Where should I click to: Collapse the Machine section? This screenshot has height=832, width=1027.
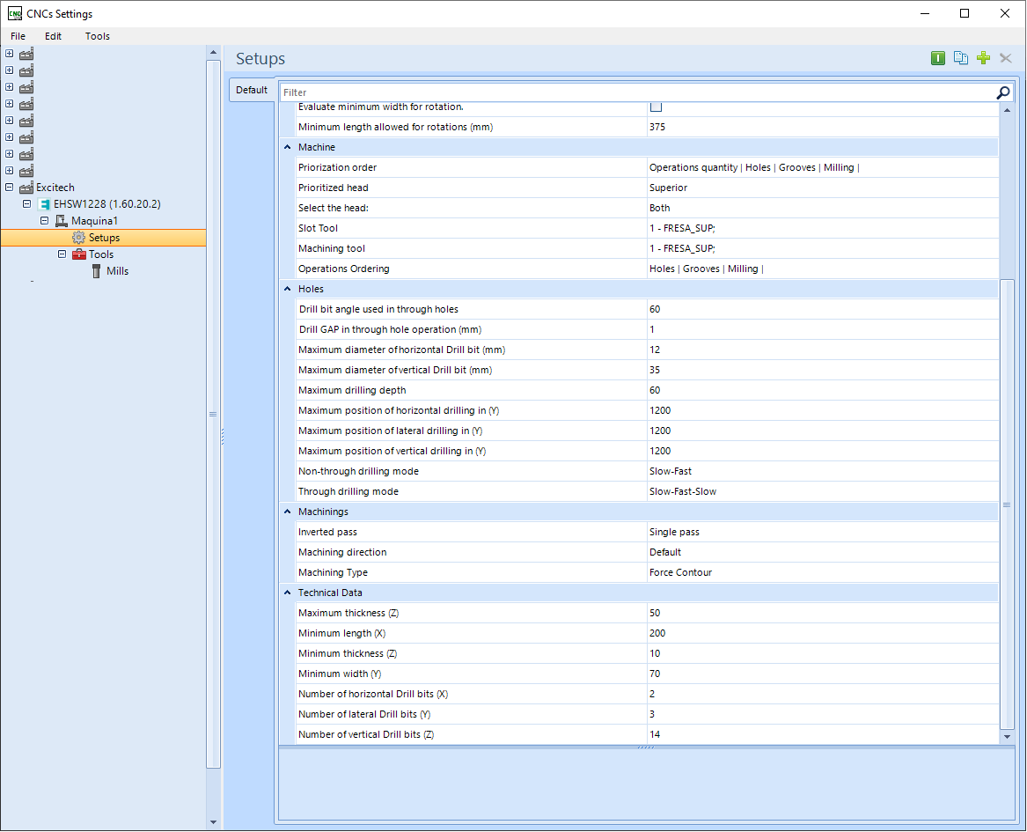pyautogui.click(x=287, y=147)
